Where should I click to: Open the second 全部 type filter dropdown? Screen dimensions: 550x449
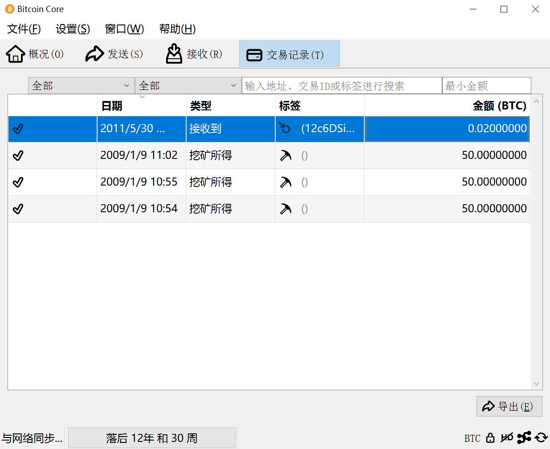click(188, 85)
